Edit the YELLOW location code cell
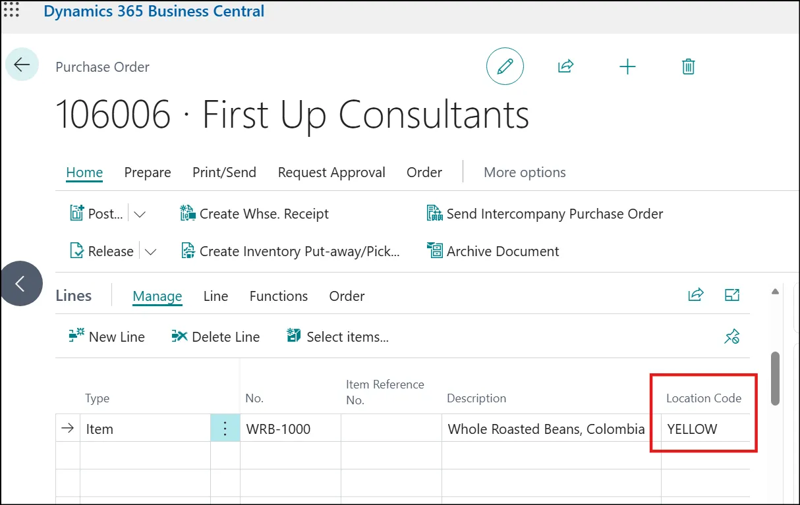 click(x=705, y=429)
